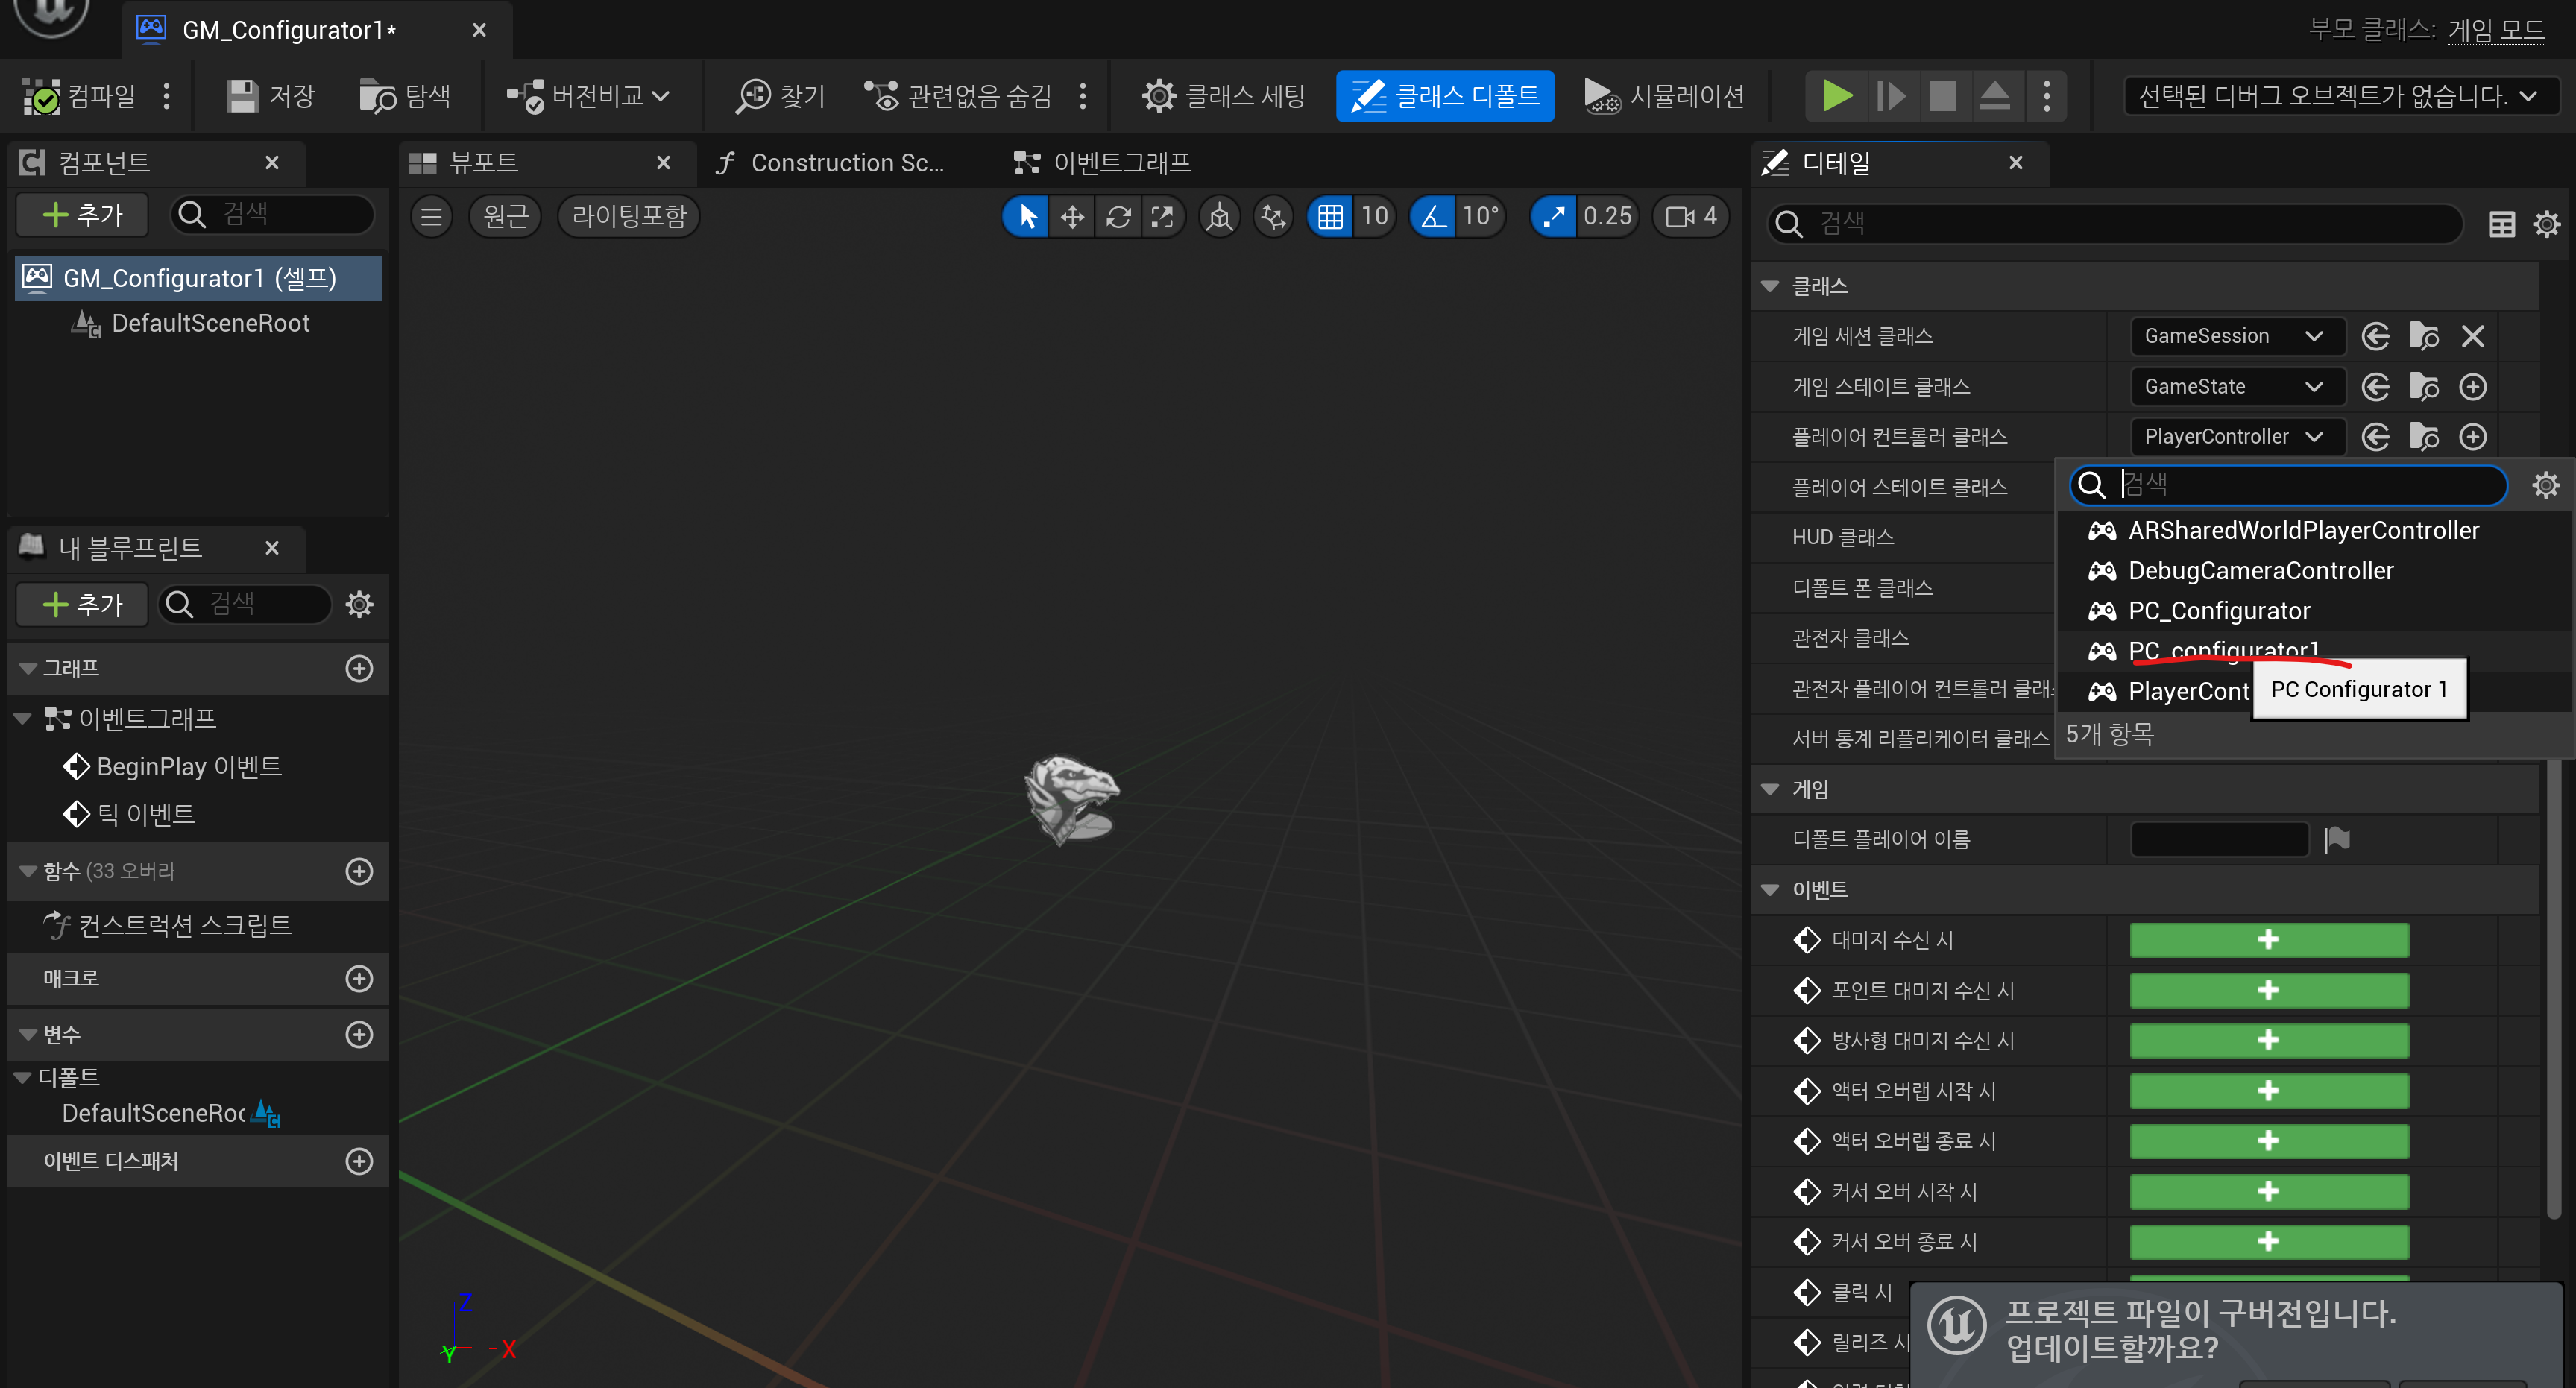The image size is (2576, 1388).
Task: Click the Compile button icon
Action: 42,96
